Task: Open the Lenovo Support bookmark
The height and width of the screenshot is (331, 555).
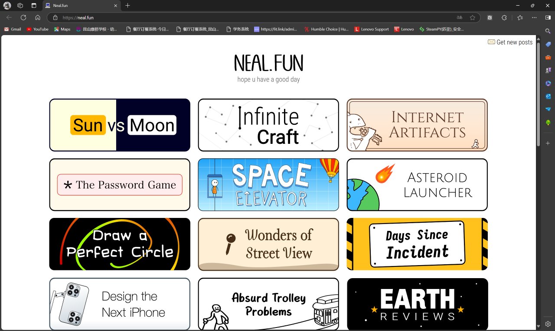Action: coord(372,29)
